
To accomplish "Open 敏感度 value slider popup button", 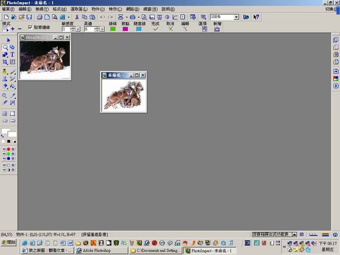I will click(x=78, y=29).
